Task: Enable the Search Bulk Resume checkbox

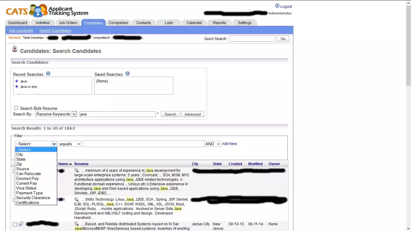Action: [16, 108]
